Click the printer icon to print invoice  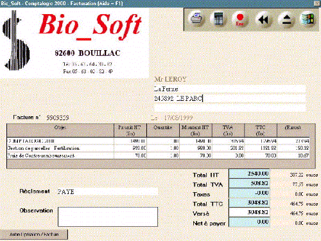196,19
